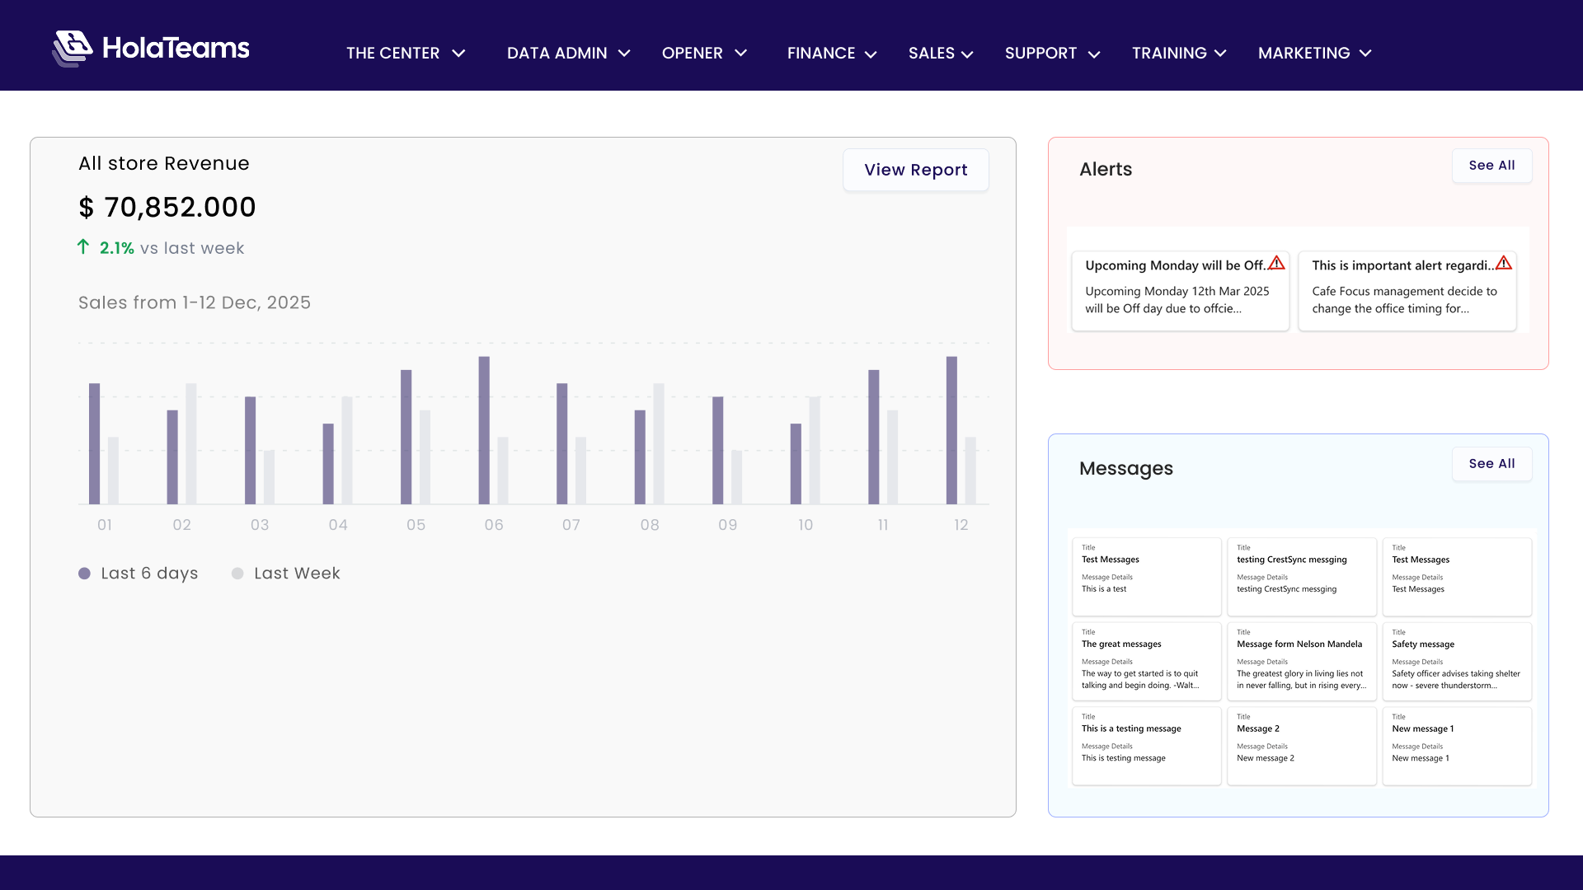
Task: Click the gray Last Week bar for day 02
Action: pos(191,443)
